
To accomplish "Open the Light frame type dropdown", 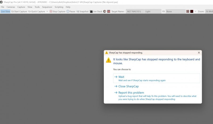I will coord(153,11).
